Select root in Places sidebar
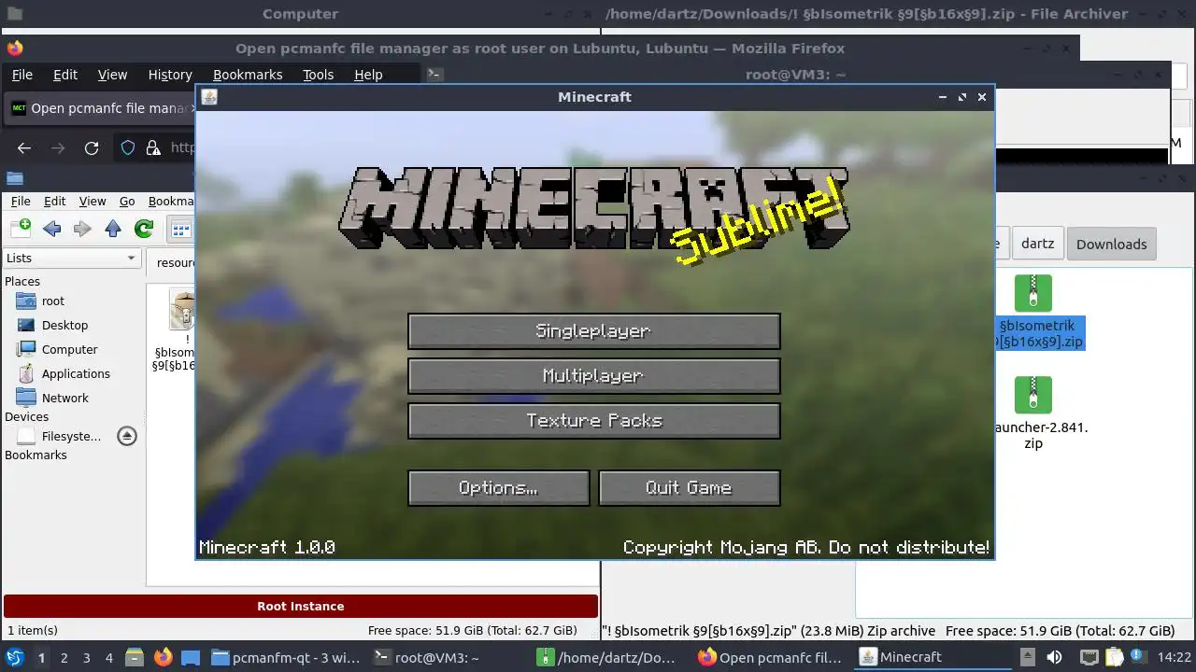 [x=53, y=301]
